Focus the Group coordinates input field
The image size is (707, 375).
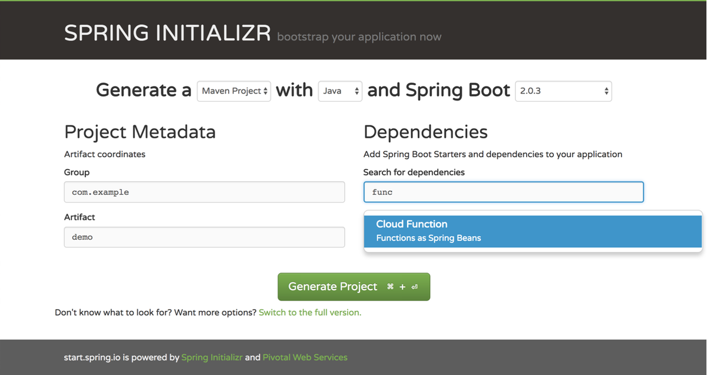click(204, 192)
